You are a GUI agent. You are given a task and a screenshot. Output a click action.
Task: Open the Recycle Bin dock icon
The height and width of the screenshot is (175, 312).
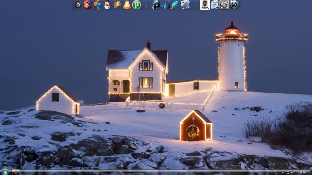(x=78, y=5)
